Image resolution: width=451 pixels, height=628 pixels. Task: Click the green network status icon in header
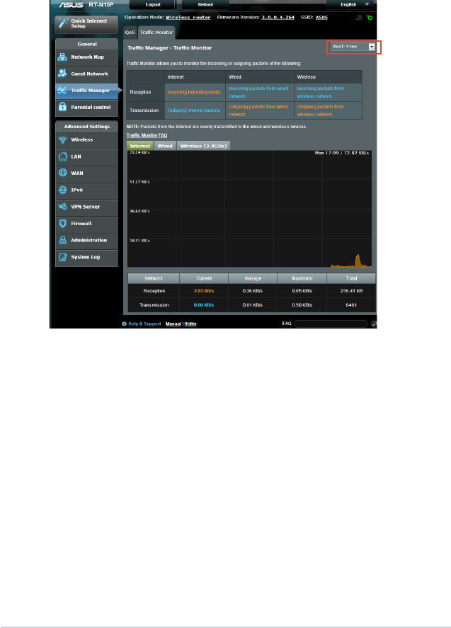click(x=370, y=18)
